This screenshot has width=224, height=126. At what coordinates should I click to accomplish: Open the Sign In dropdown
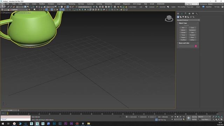192,4
